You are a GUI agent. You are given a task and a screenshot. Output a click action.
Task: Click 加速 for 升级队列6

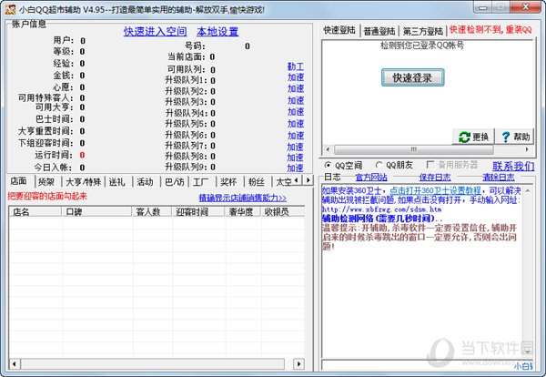[296, 135]
